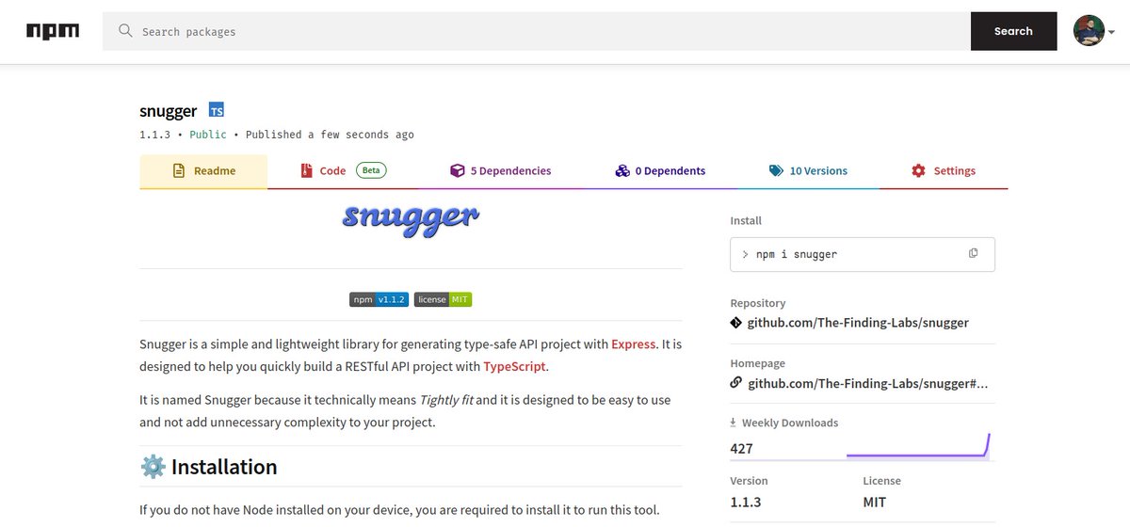Screen dimensions: 1130x527
Task: Click the 'Published a few seconds ago' text
Action: pos(330,135)
